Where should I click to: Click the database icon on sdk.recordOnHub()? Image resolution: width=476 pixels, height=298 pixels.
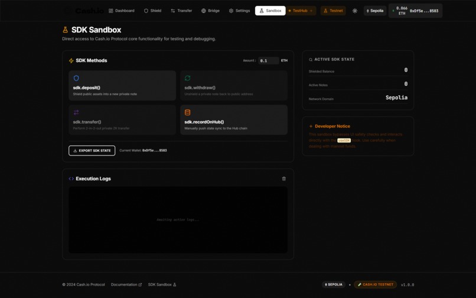188,112
